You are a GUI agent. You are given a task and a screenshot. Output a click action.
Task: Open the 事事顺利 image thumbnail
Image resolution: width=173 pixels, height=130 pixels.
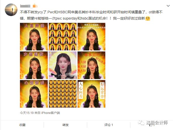pyautogui.click(x=91, y=65)
